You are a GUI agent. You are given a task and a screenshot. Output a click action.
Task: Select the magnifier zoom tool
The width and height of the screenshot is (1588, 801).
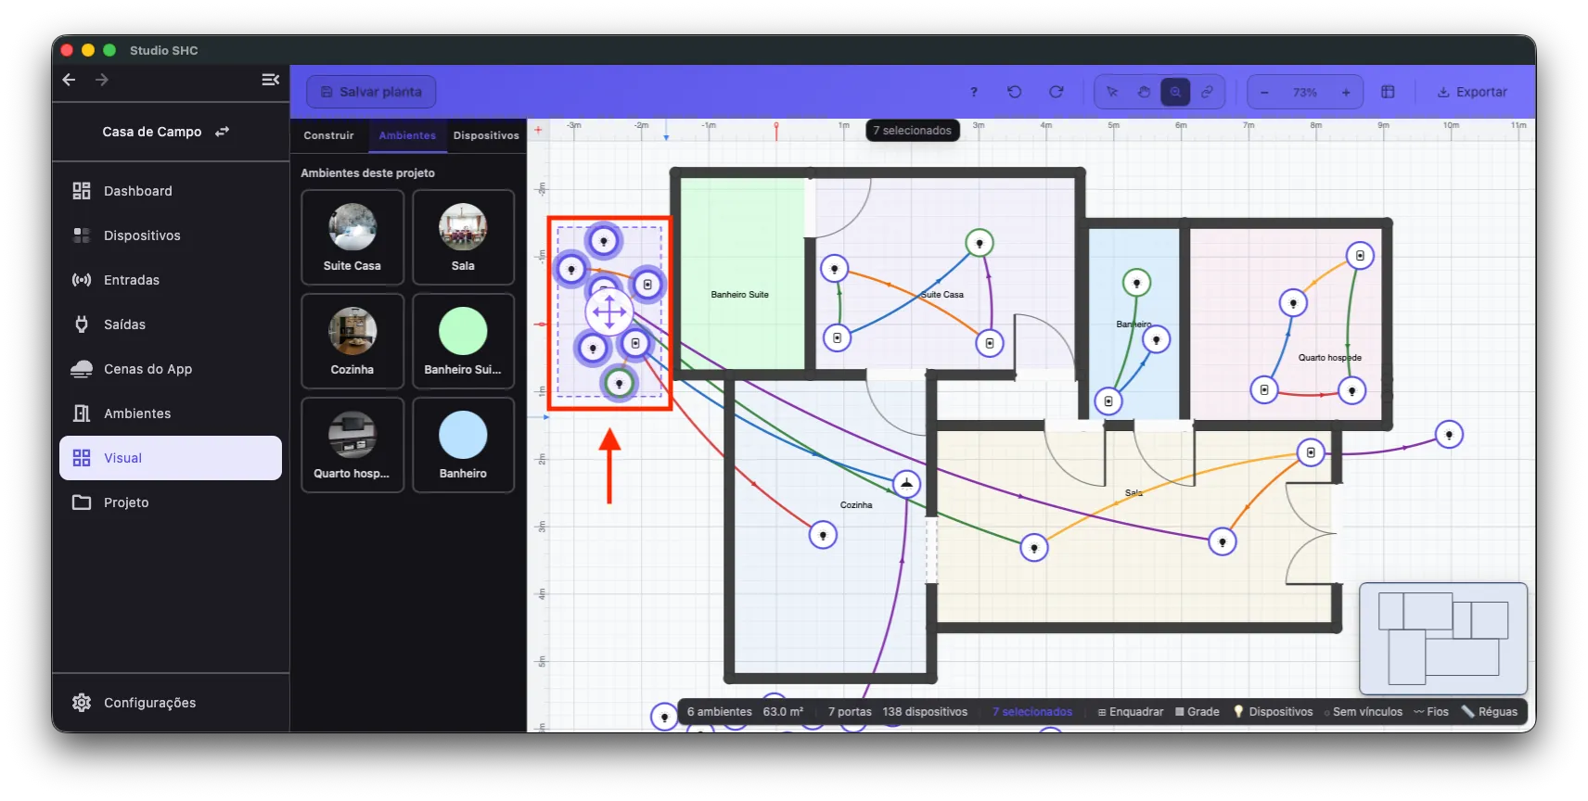(x=1175, y=92)
